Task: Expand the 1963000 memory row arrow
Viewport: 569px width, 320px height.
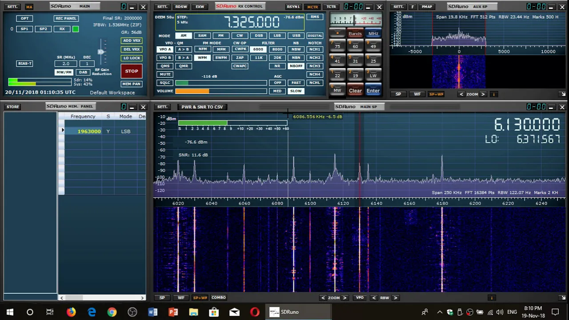Action: (62, 131)
